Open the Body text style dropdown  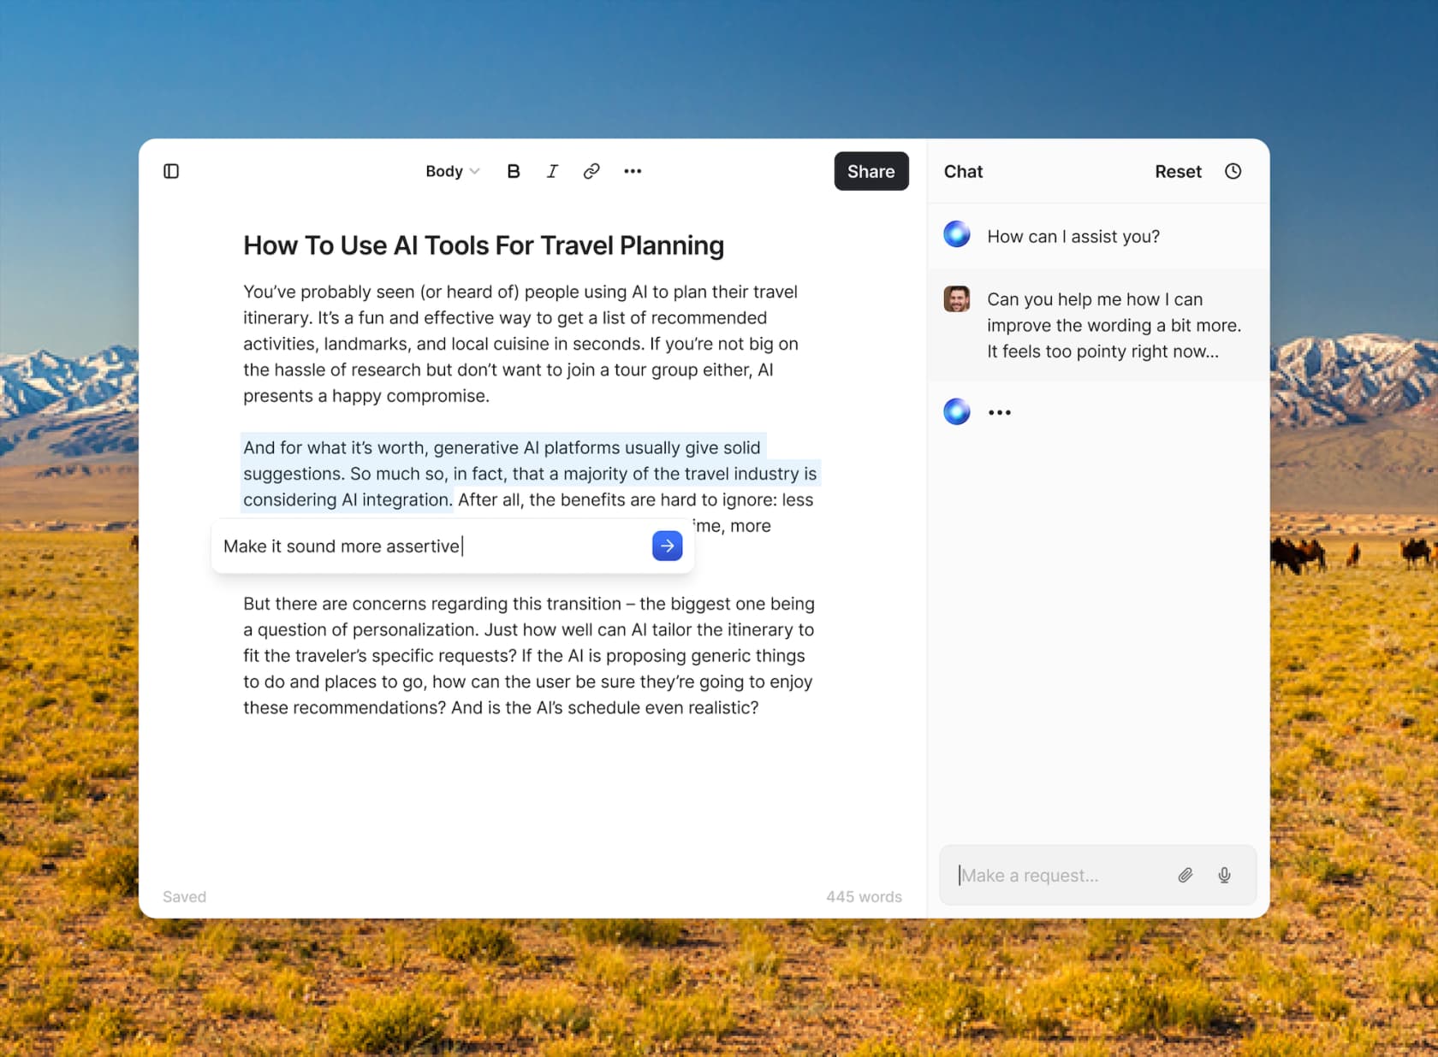point(452,171)
